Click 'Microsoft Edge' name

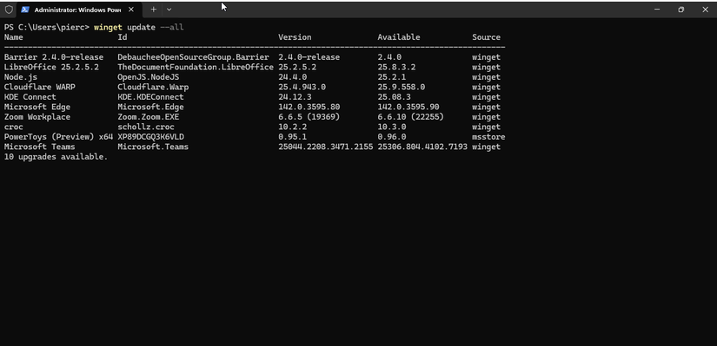[37, 108]
